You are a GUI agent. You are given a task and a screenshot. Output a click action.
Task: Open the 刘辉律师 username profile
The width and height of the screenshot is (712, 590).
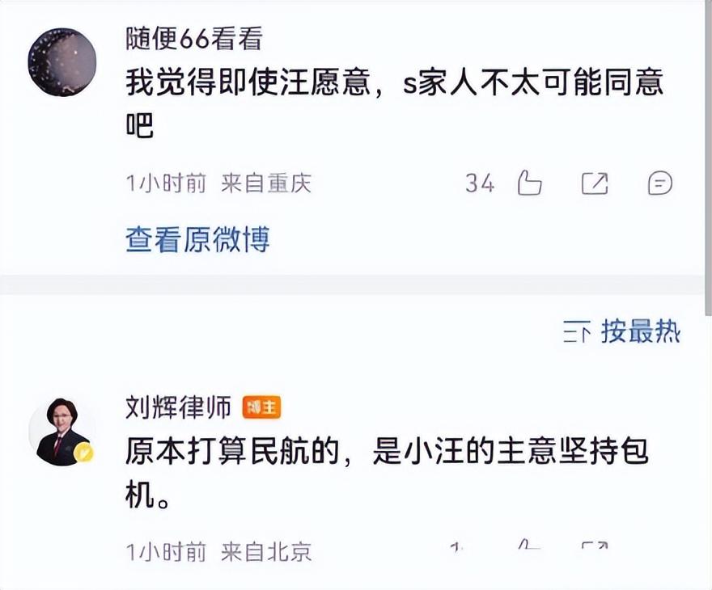click(178, 407)
